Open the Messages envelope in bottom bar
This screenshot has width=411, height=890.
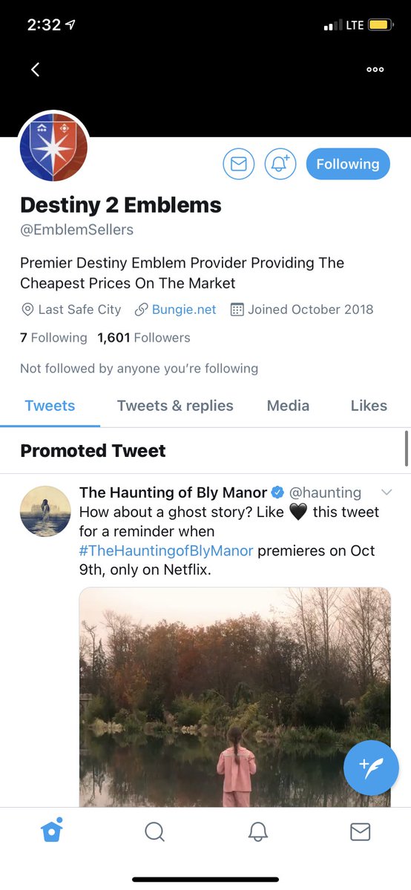click(x=360, y=832)
